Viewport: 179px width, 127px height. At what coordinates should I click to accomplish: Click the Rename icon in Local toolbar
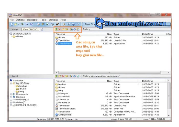[66, 76]
